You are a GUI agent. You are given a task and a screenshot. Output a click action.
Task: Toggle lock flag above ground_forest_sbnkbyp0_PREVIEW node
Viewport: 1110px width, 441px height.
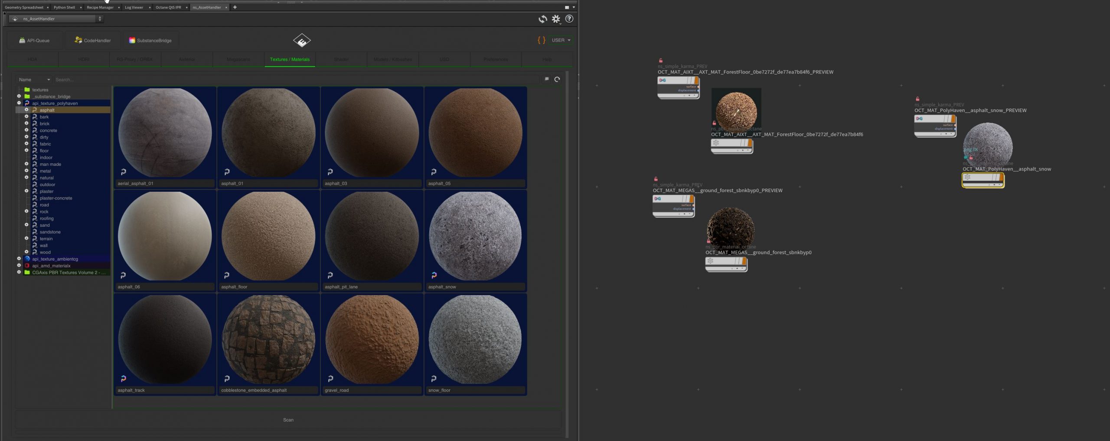[656, 179]
